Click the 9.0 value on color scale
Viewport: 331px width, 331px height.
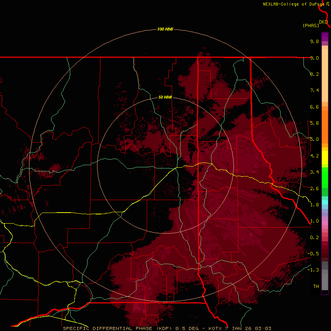click(314, 58)
